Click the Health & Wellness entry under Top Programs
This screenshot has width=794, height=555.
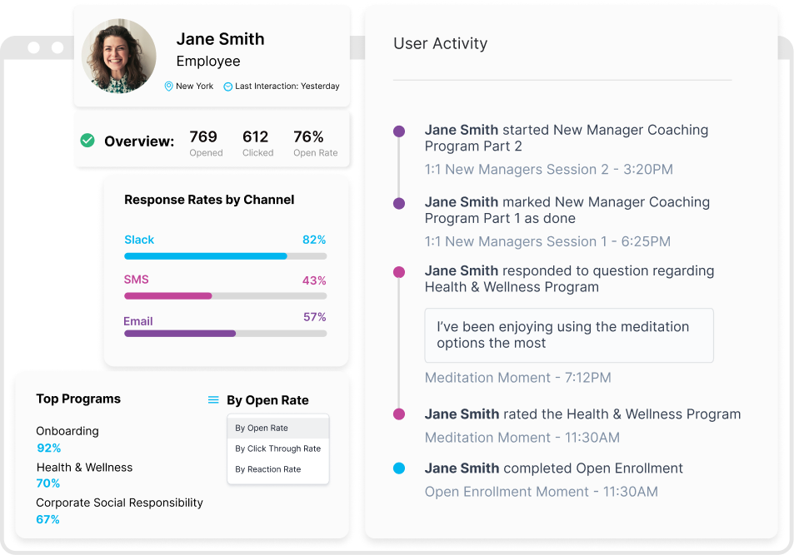coord(84,467)
